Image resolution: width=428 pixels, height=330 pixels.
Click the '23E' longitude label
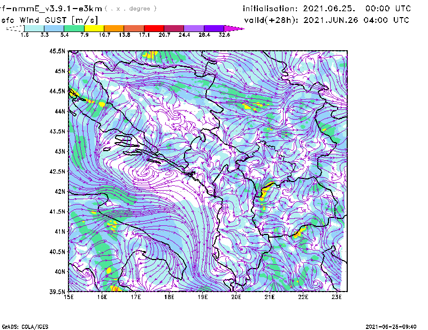click(x=337, y=297)
